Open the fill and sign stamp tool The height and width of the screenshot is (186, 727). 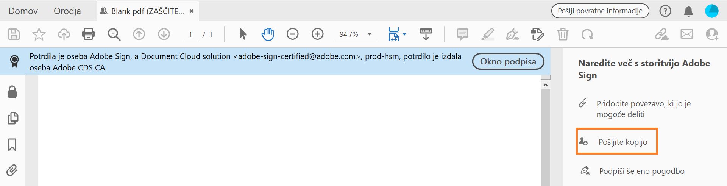(537, 34)
